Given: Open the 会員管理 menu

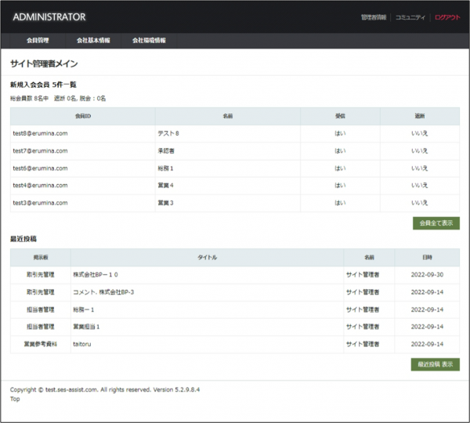Looking at the screenshot, I should click(38, 40).
